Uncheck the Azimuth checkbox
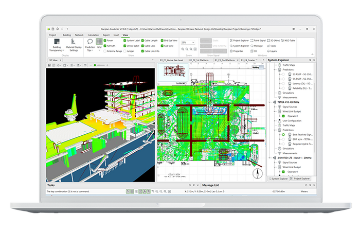This screenshot has width=360, height=233. point(105,46)
